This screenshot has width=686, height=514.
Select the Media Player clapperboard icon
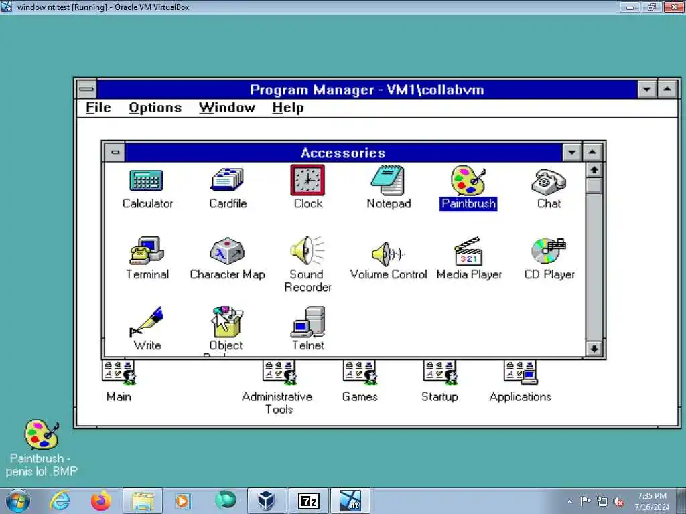[468, 251]
